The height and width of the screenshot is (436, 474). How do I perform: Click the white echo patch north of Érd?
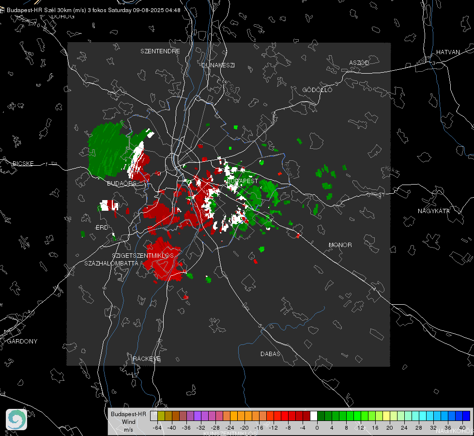tap(108, 205)
